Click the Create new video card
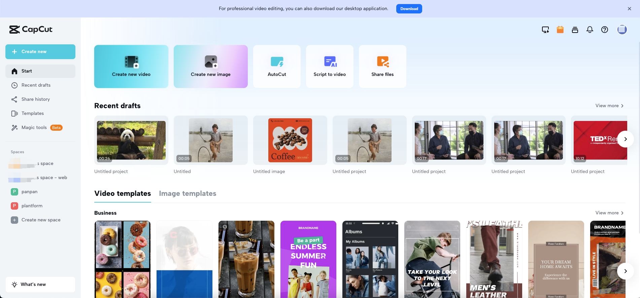Viewport: 640px width, 298px height. click(x=131, y=67)
